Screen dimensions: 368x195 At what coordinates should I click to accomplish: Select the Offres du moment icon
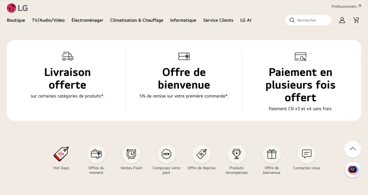pyautogui.click(x=96, y=154)
